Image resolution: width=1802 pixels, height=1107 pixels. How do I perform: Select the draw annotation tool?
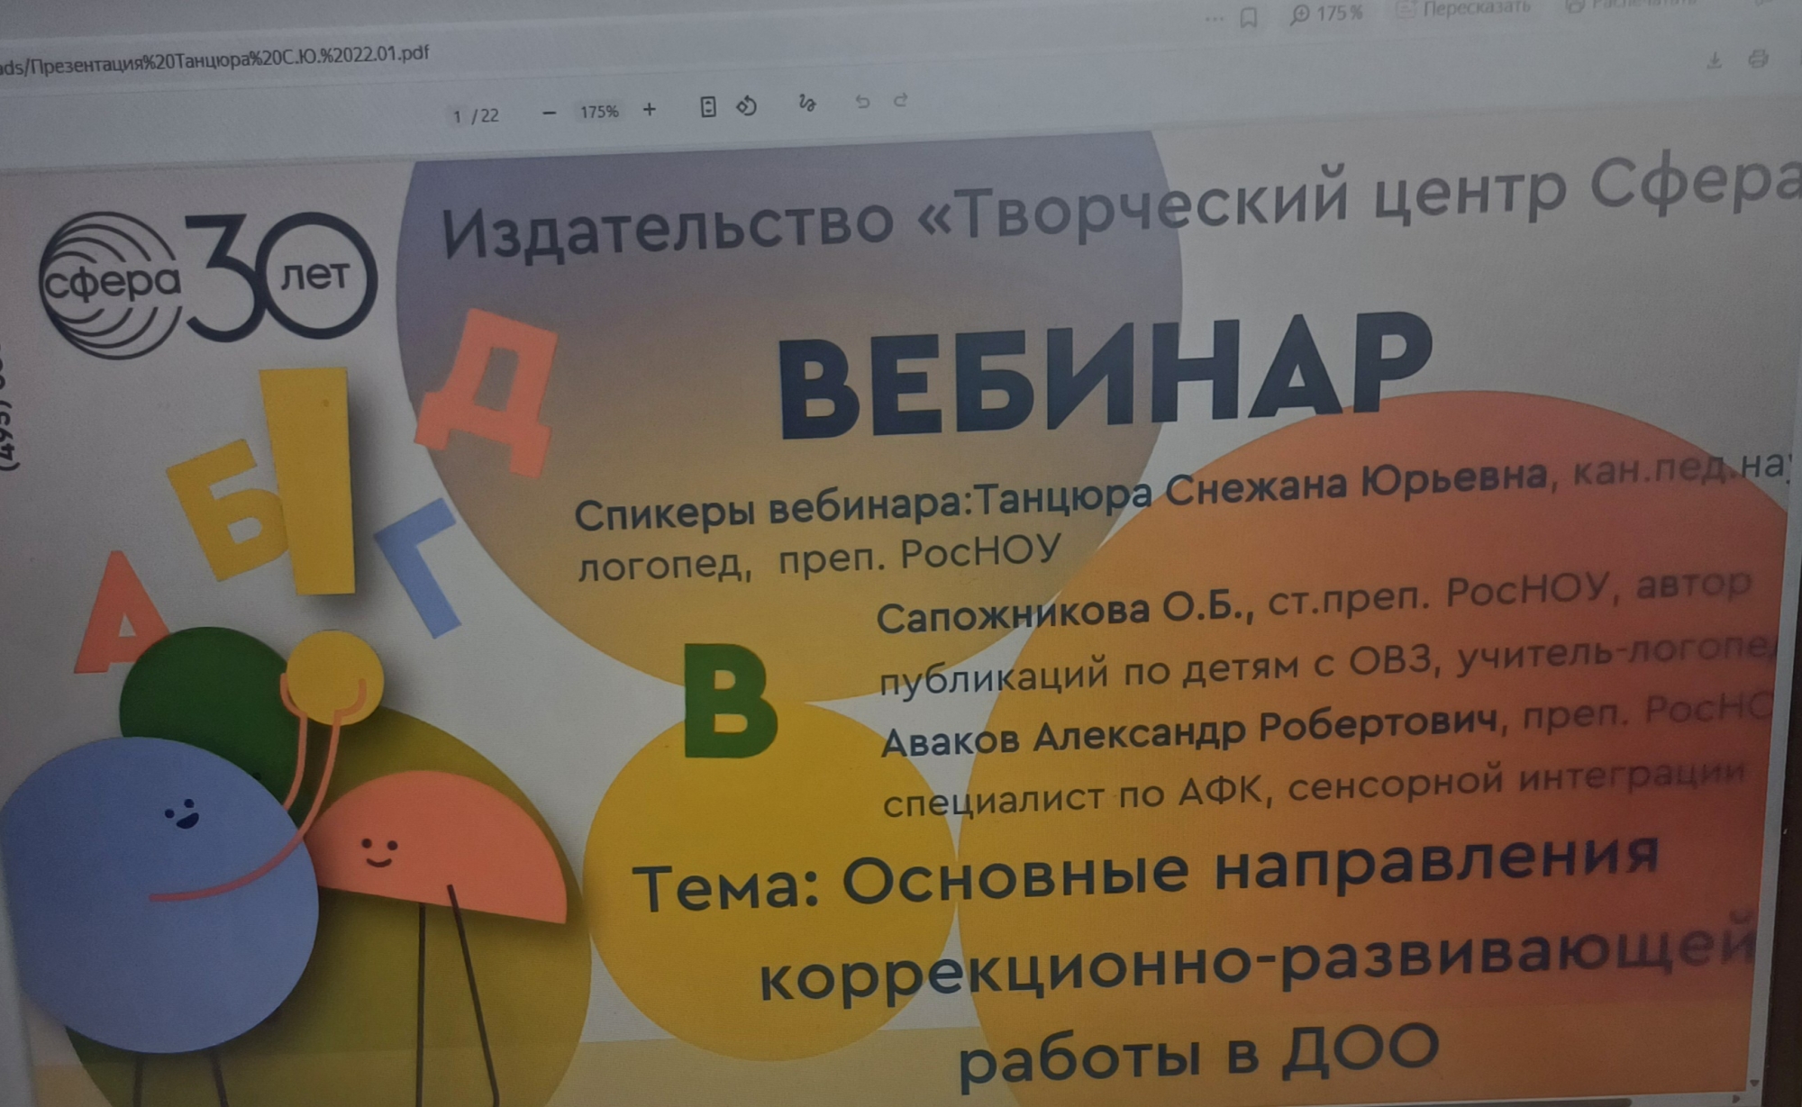(806, 104)
